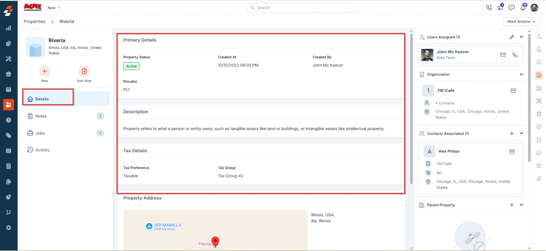Open the Alex Philips contact name
The image size is (546, 251).
[x=449, y=151]
